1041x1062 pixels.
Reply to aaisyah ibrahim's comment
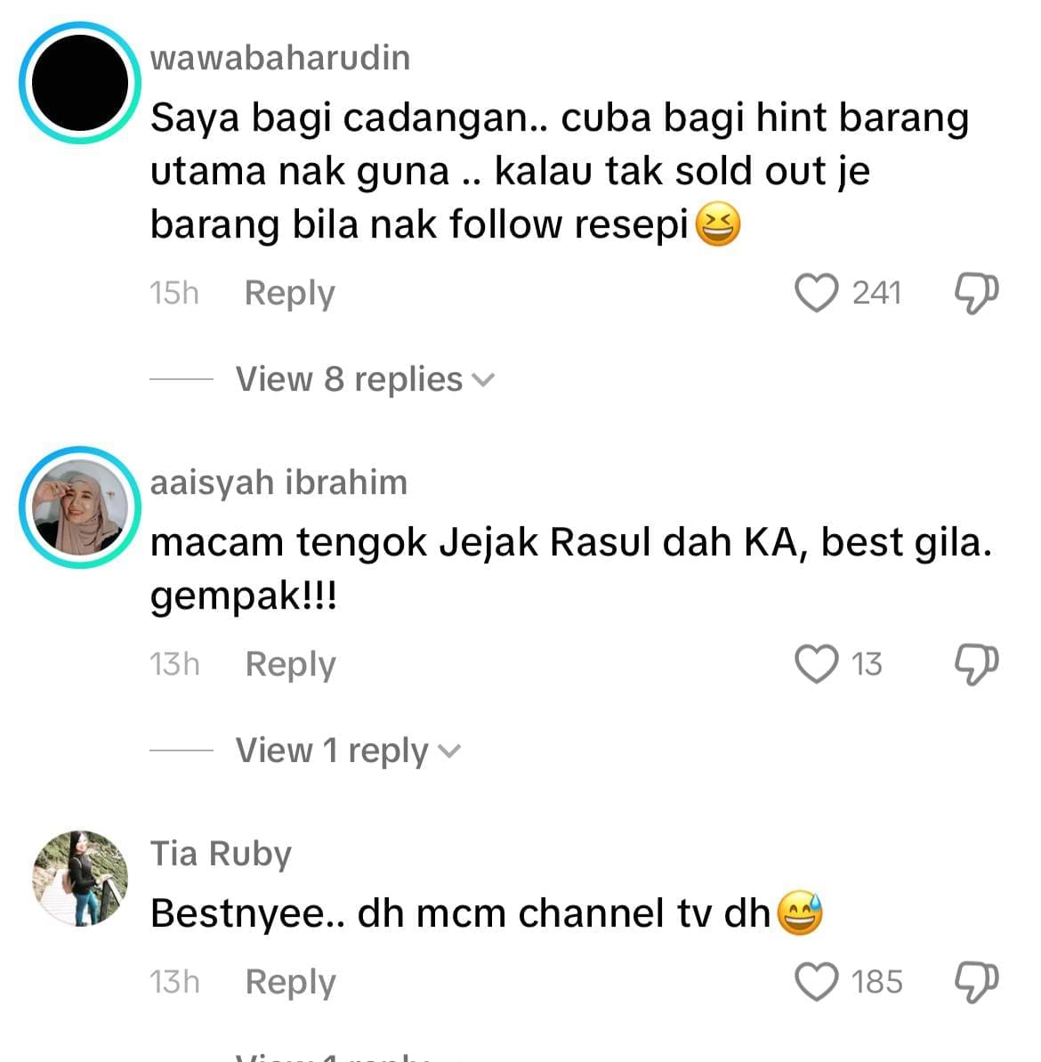(x=290, y=664)
